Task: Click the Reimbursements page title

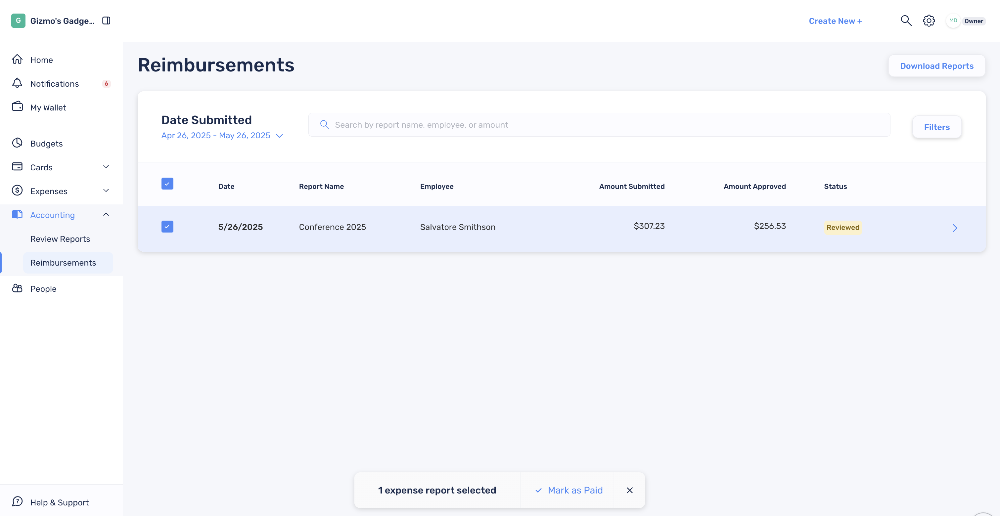Action: (216, 65)
